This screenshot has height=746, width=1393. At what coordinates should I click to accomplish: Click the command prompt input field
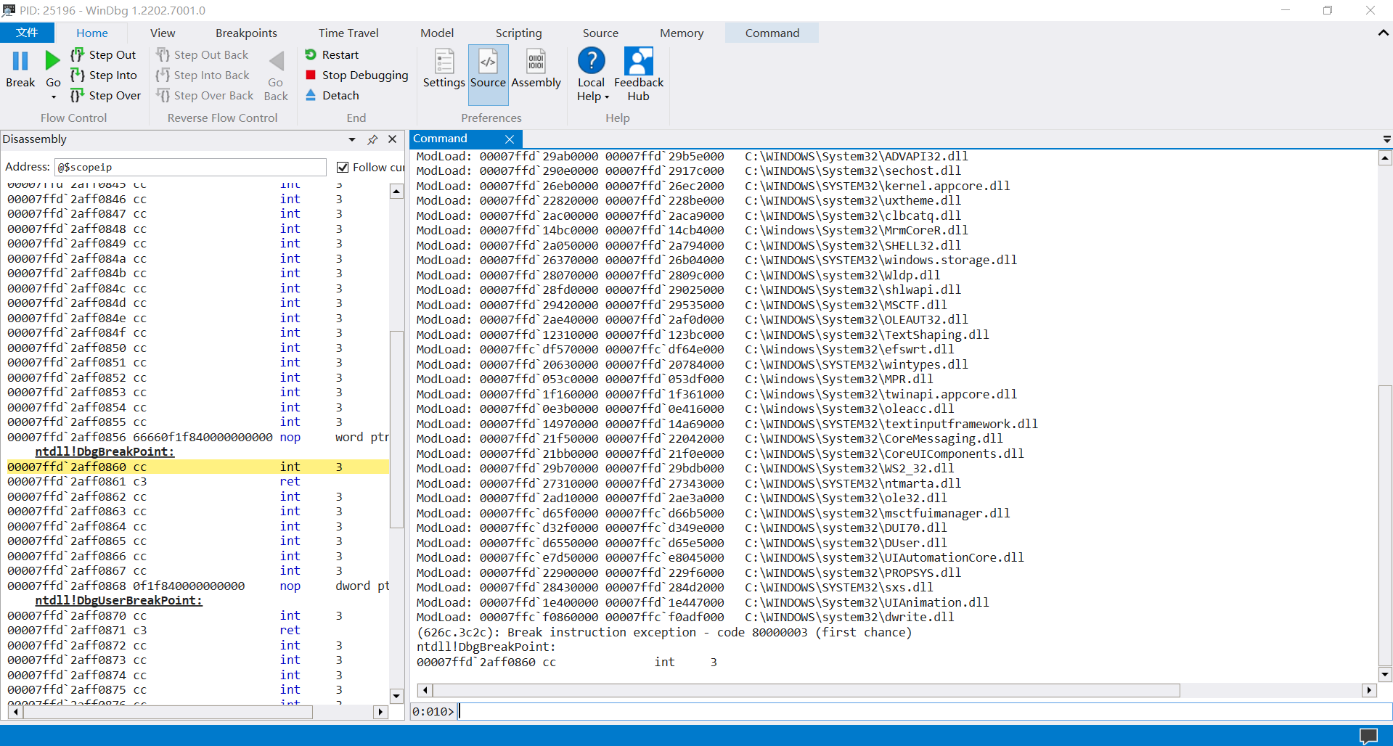tap(924, 711)
